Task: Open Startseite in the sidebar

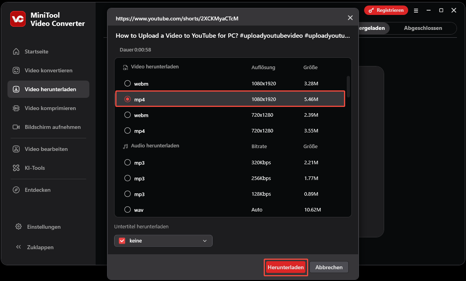Action: click(x=48, y=51)
